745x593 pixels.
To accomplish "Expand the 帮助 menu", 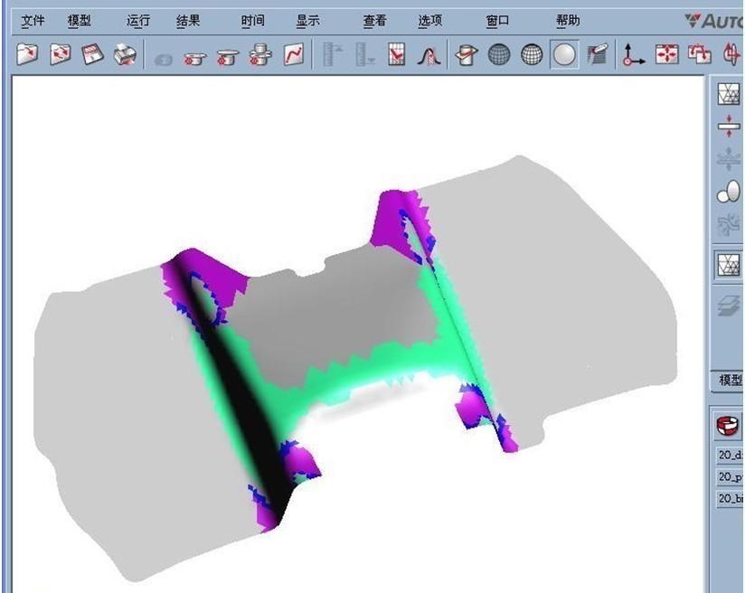I will coord(568,21).
